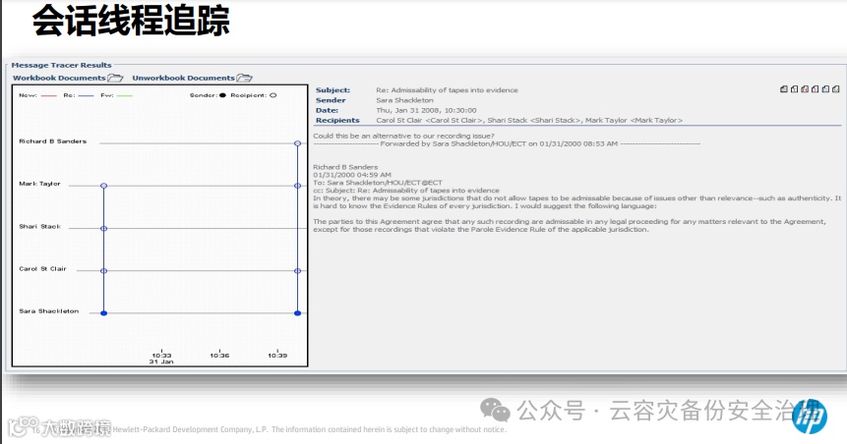This screenshot has width=847, height=444.
Task: Click the Fw legend entry
Action: coord(116,95)
